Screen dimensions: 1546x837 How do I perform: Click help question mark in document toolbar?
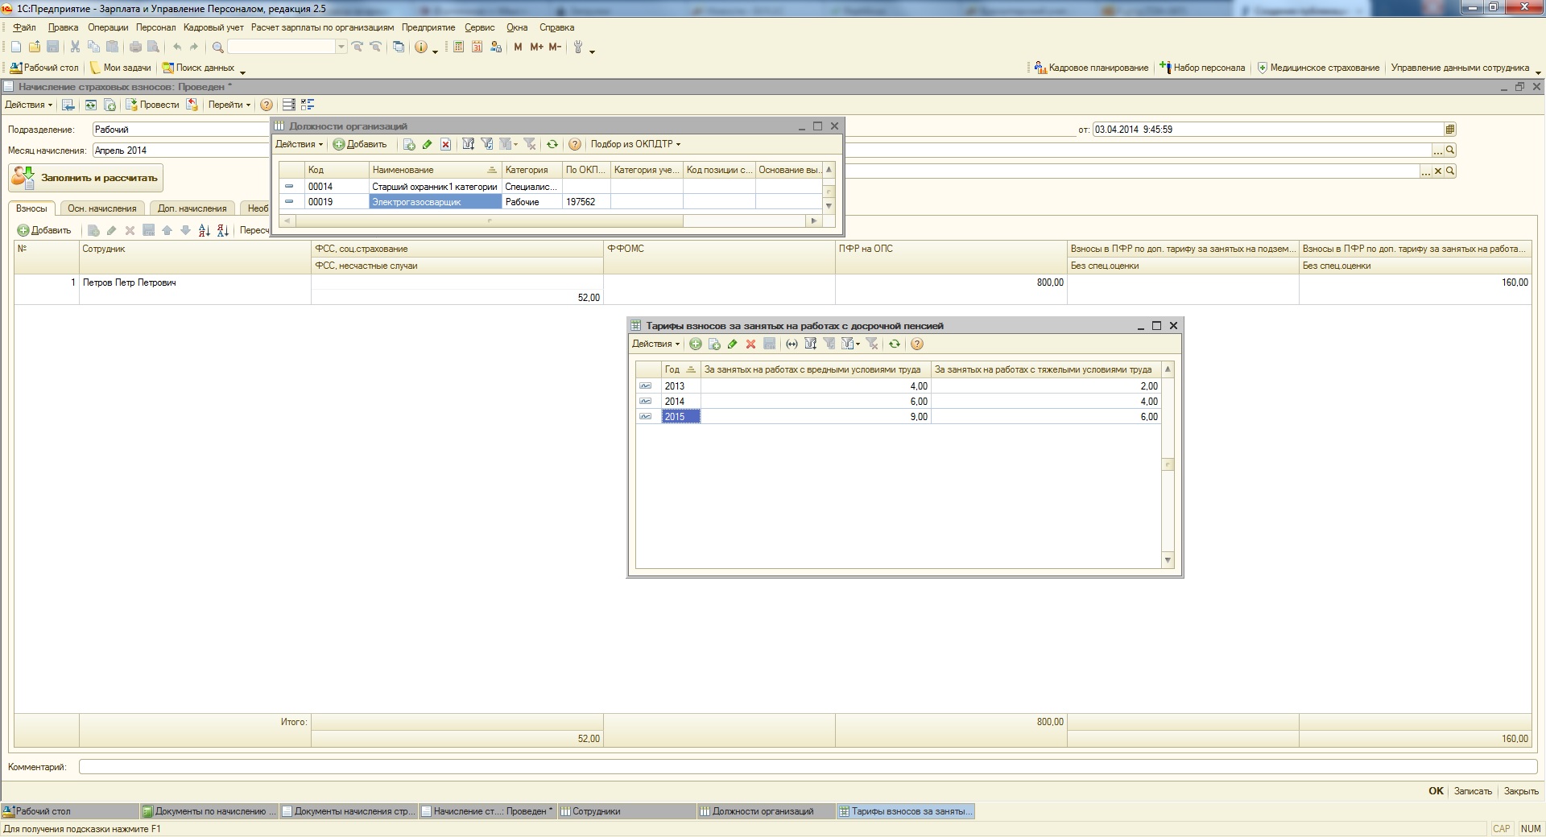[x=267, y=105]
